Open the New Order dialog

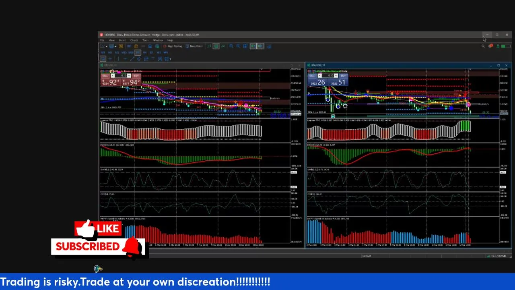point(194,46)
